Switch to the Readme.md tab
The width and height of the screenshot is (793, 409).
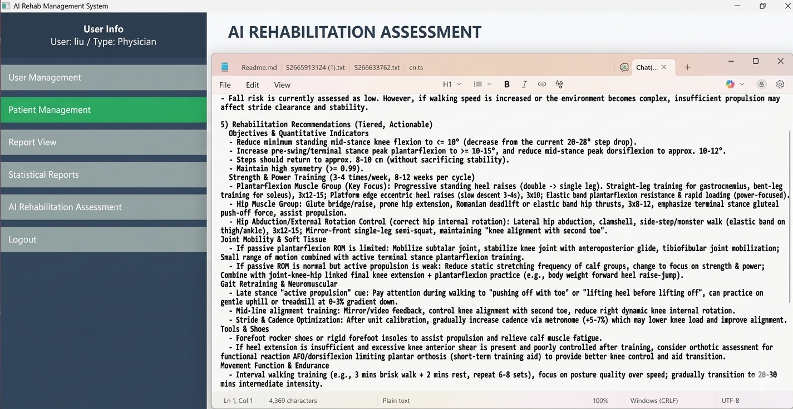pos(259,67)
